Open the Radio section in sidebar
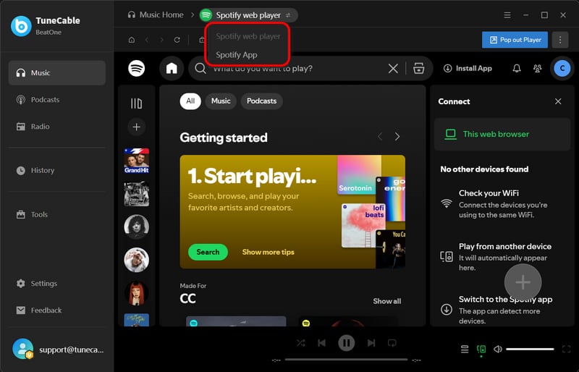The height and width of the screenshot is (372, 579). [57, 127]
